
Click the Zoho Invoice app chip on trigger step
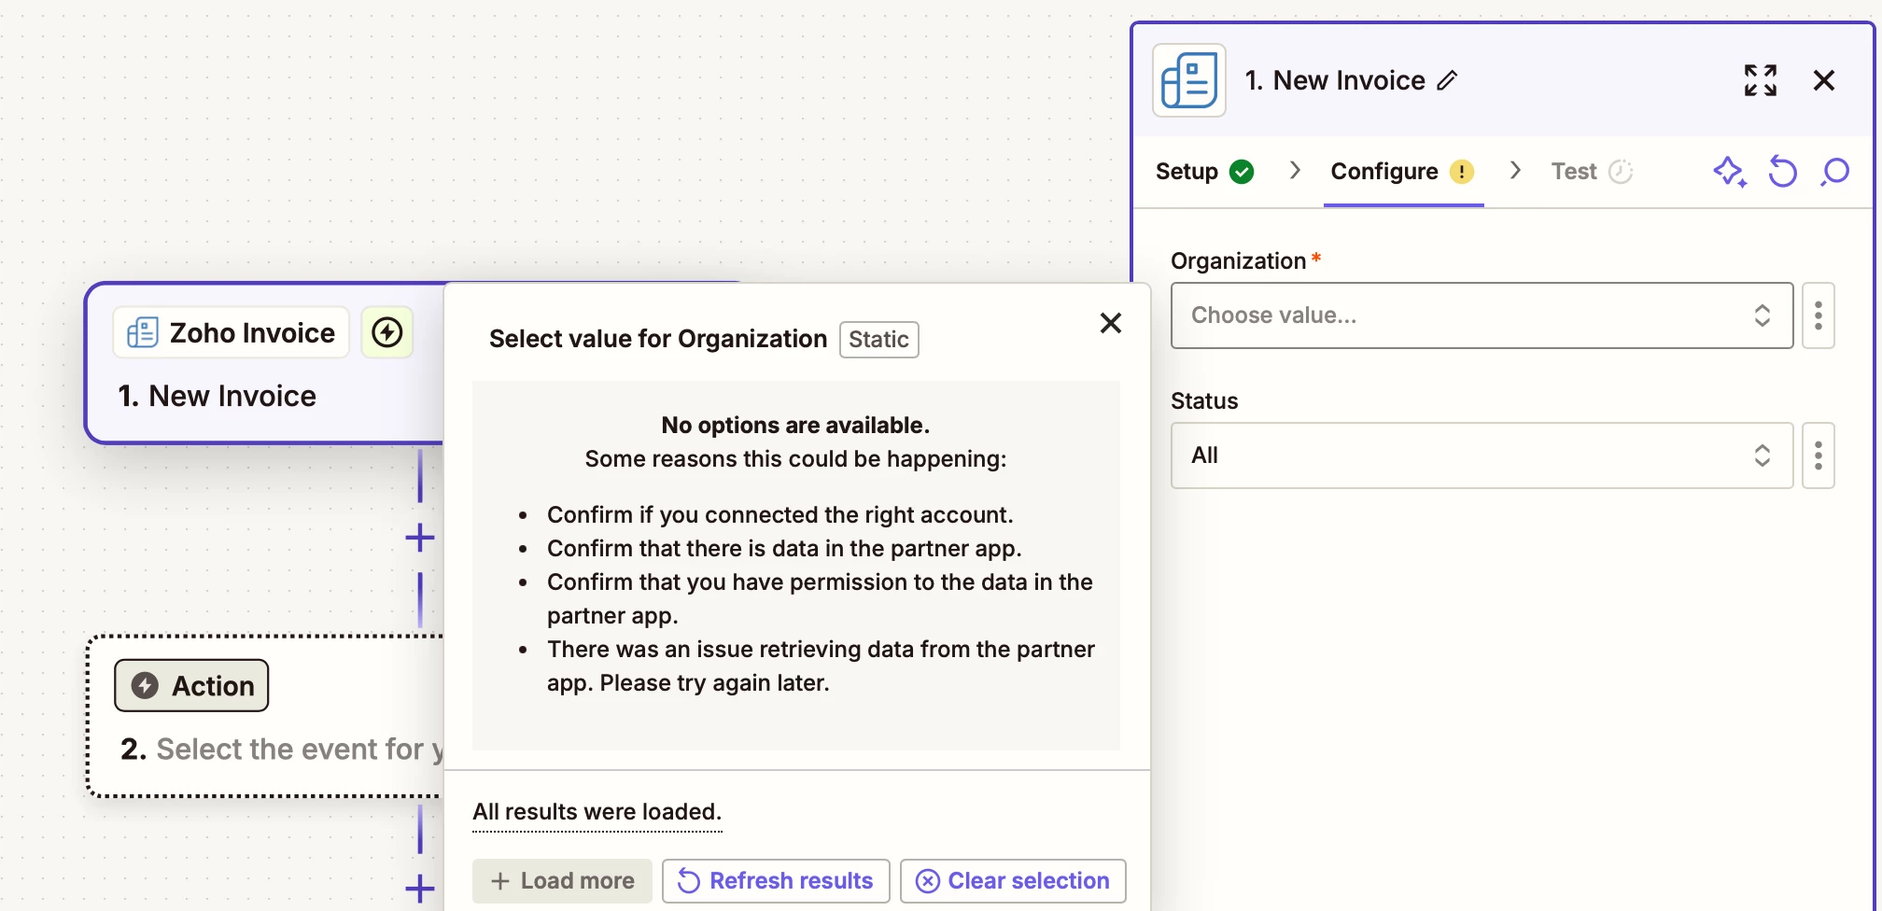(x=232, y=332)
